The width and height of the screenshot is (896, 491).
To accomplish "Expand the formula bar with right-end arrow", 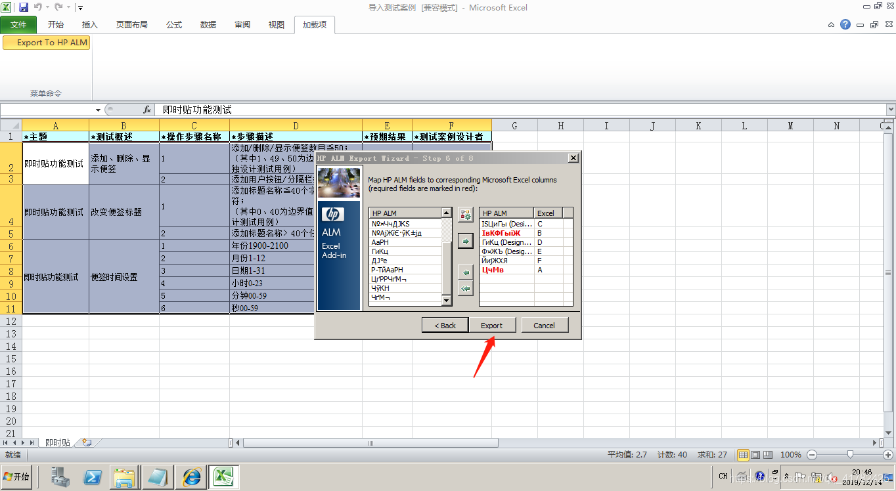I will (891, 110).
